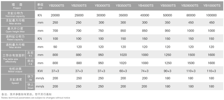The image size is (224, 100).
Task: Select the Speed Up sub-label
Action: tap(30, 78)
